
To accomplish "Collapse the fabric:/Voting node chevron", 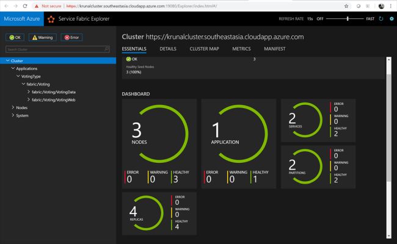I will click(x=24, y=84).
